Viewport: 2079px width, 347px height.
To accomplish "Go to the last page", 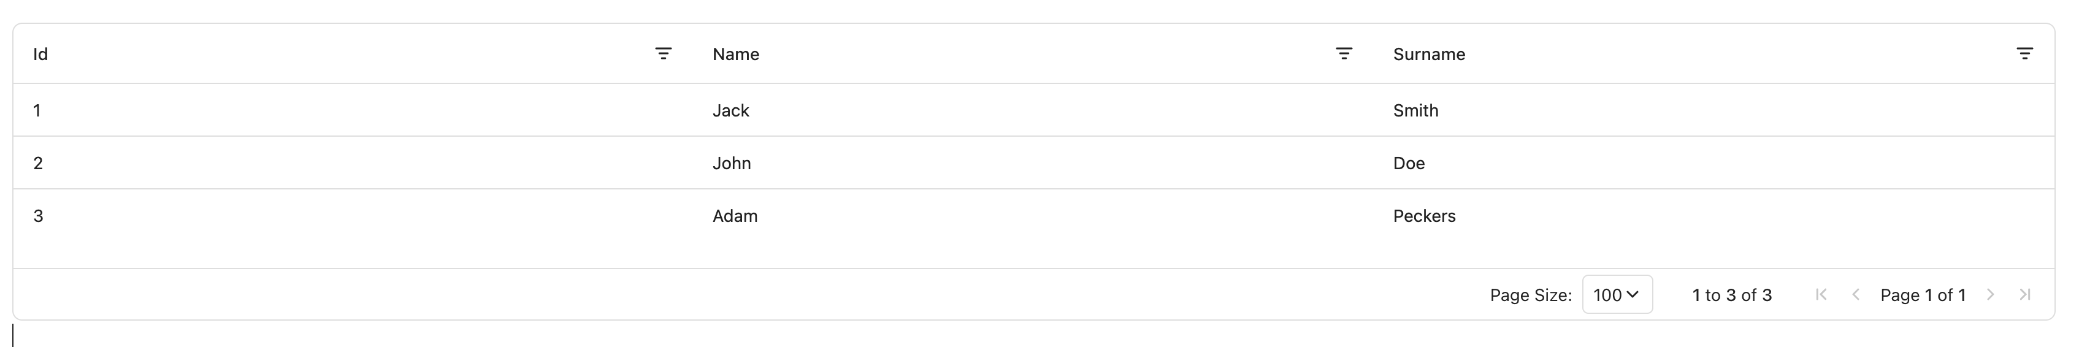I will tap(2025, 294).
